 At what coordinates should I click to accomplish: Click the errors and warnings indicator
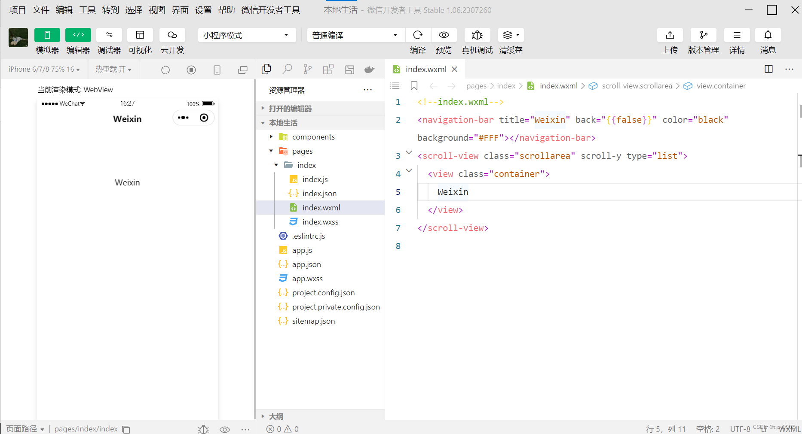tap(282, 429)
